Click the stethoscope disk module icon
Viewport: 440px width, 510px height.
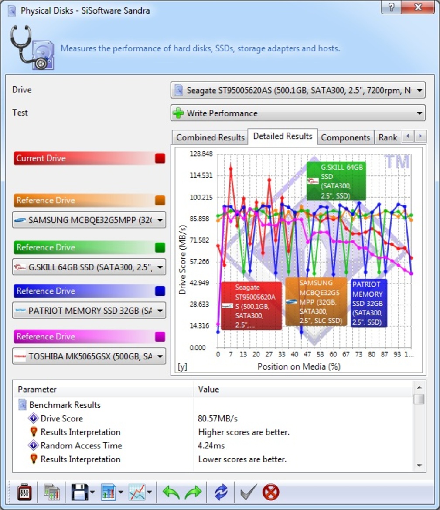pyautogui.click(x=32, y=48)
